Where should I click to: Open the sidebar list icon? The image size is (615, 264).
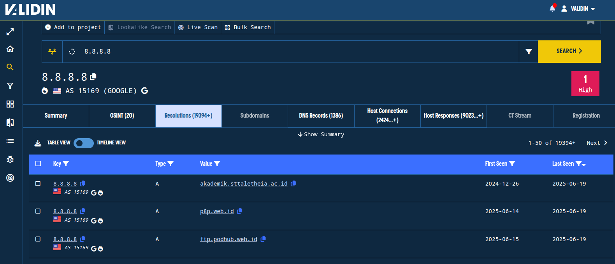point(10,141)
